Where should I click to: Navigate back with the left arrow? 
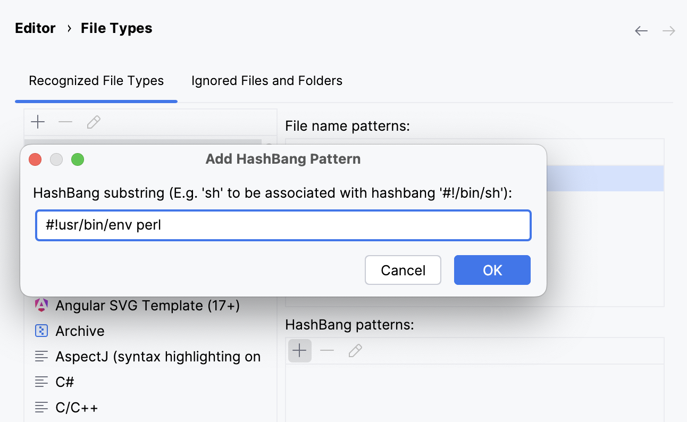(x=641, y=30)
